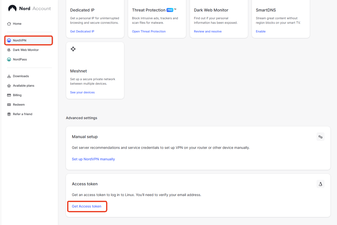Image resolution: width=337 pixels, height=225 pixels.
Task: Click the Manual setup gears icon
Action: point(320,137)
